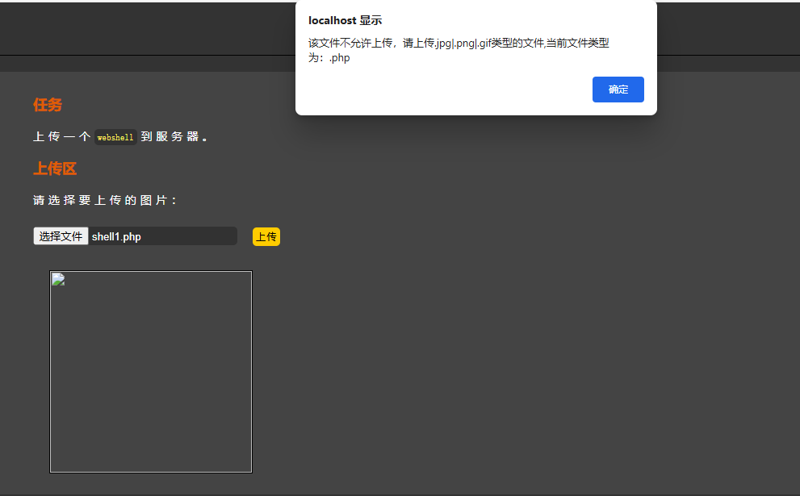The width and height of the screenshot is (800, 496).
Task: Click the blue 确定 button in the alert
Action: (x=618, y=90)
